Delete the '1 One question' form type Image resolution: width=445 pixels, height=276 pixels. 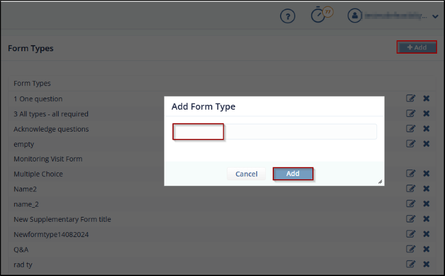[x=426, y=99]
